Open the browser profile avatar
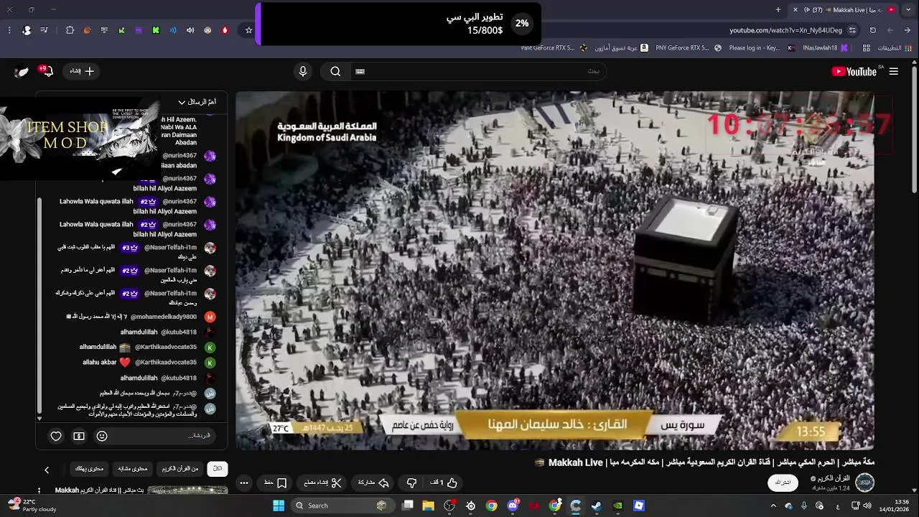 [27, 30]
